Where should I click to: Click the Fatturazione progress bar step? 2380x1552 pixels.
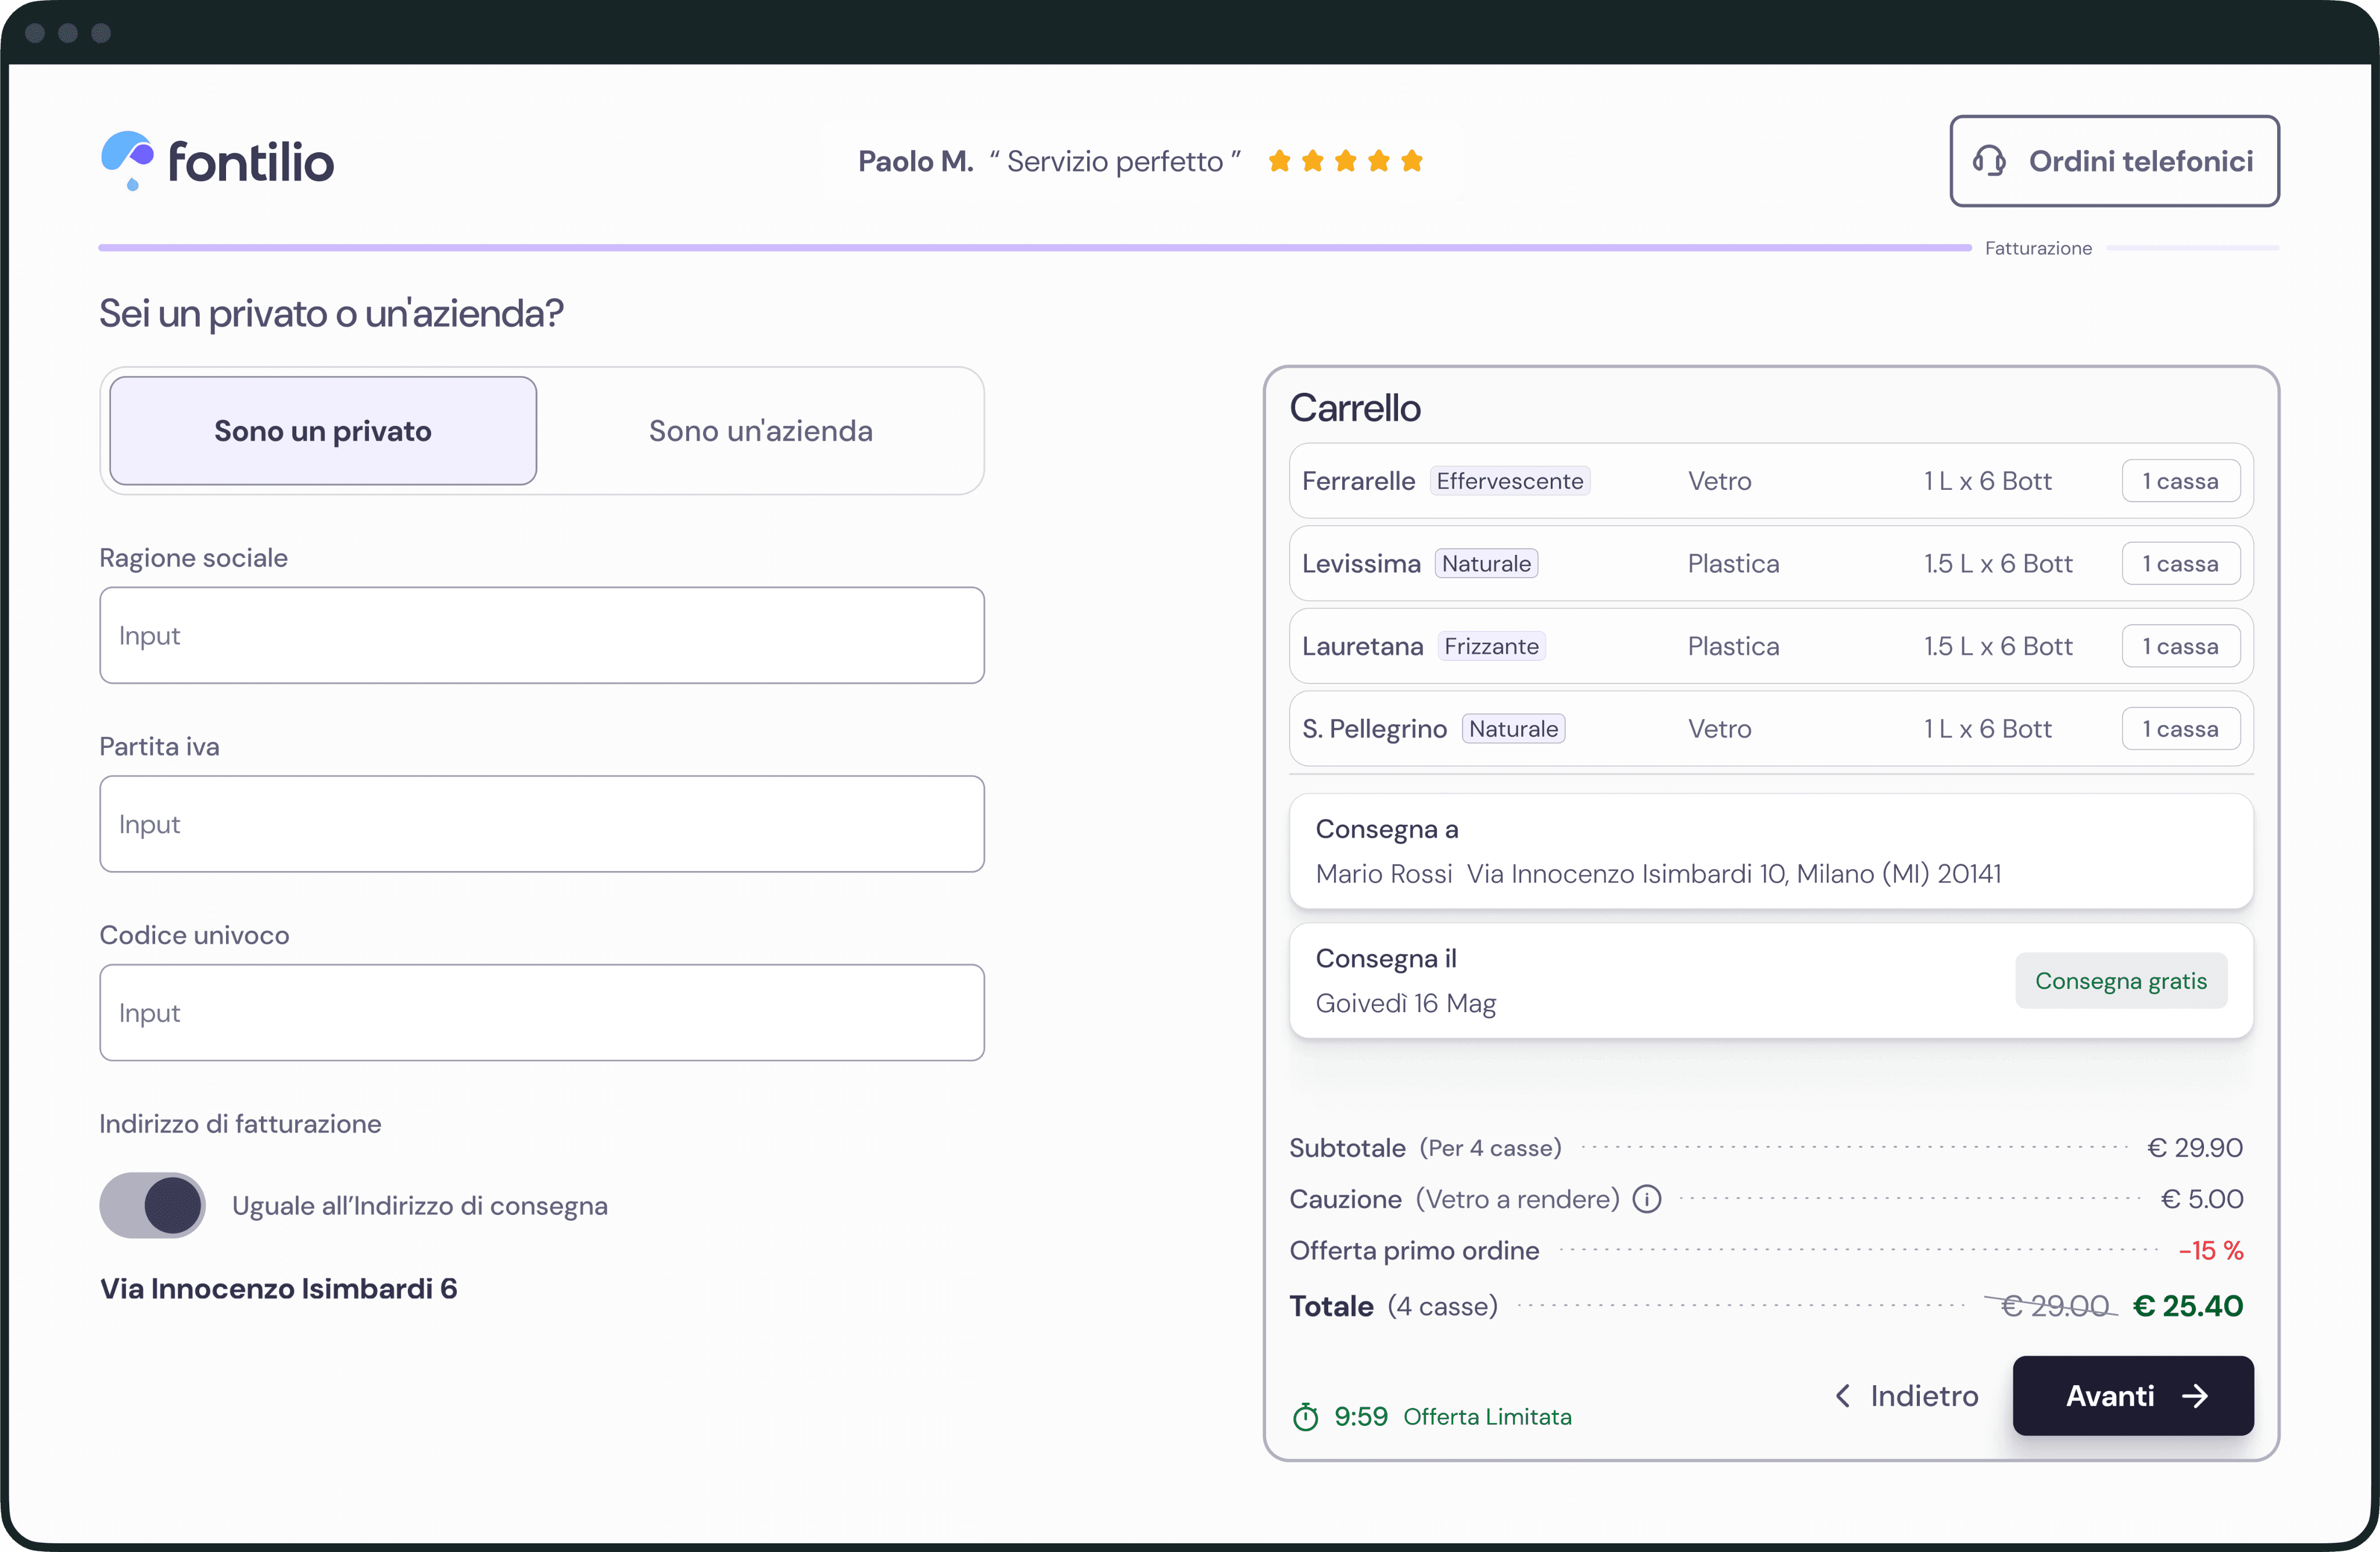2038,248
